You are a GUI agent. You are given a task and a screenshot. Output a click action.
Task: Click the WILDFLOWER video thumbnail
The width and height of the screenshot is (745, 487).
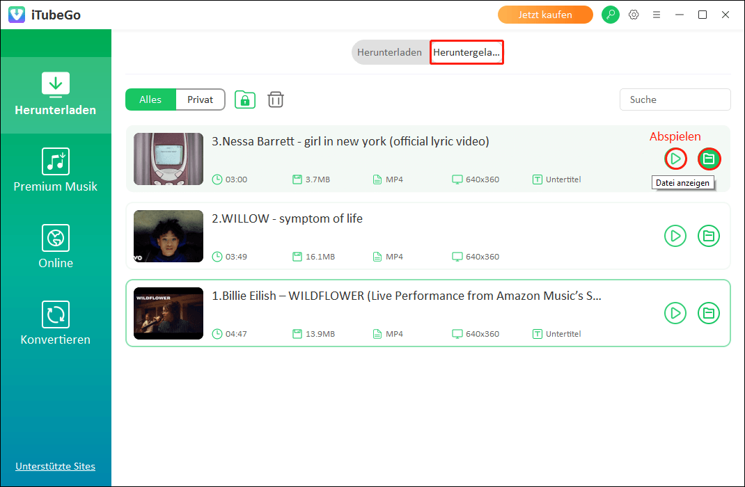tap(168, 313)
